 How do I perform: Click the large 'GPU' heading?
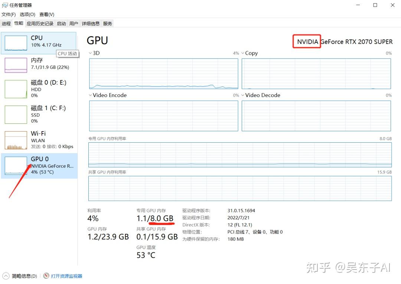pyautogui.click(x=97, y=41)
